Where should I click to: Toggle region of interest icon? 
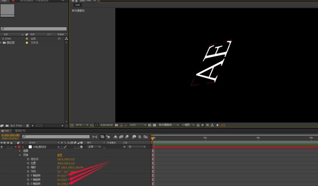pos(150,125)
